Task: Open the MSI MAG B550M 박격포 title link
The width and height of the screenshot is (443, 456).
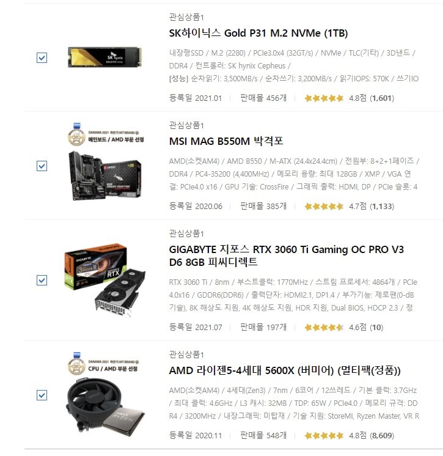Action: pos(226,141)
